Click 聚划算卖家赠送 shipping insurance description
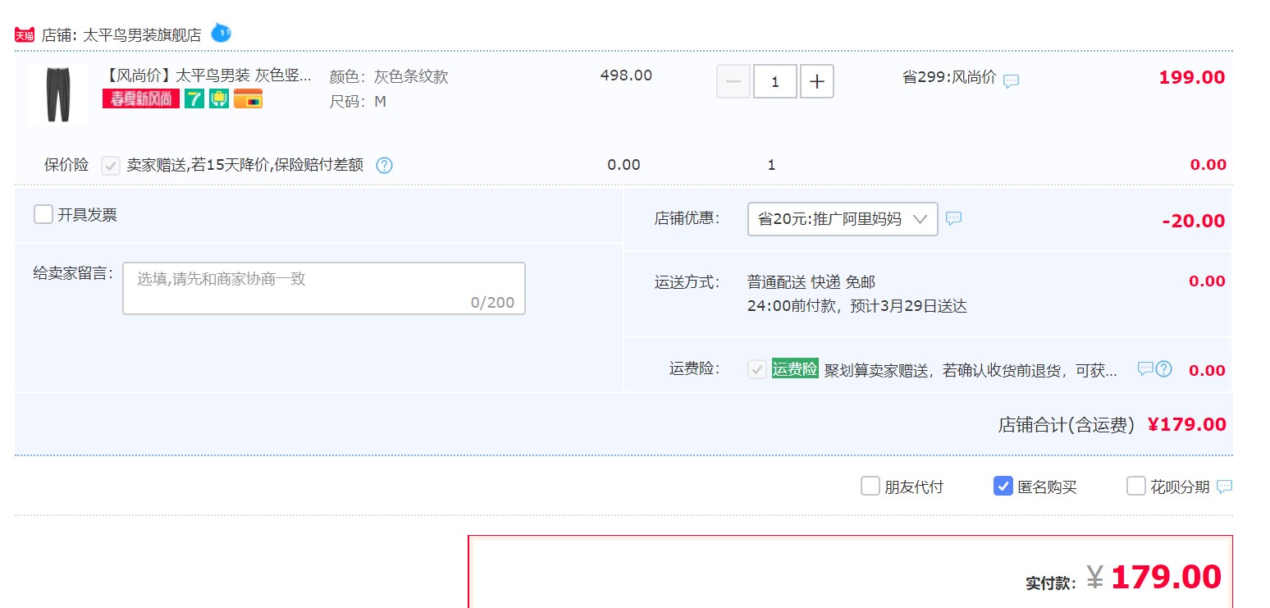Viewport: 1270px width, 608px height. [971, 371]
